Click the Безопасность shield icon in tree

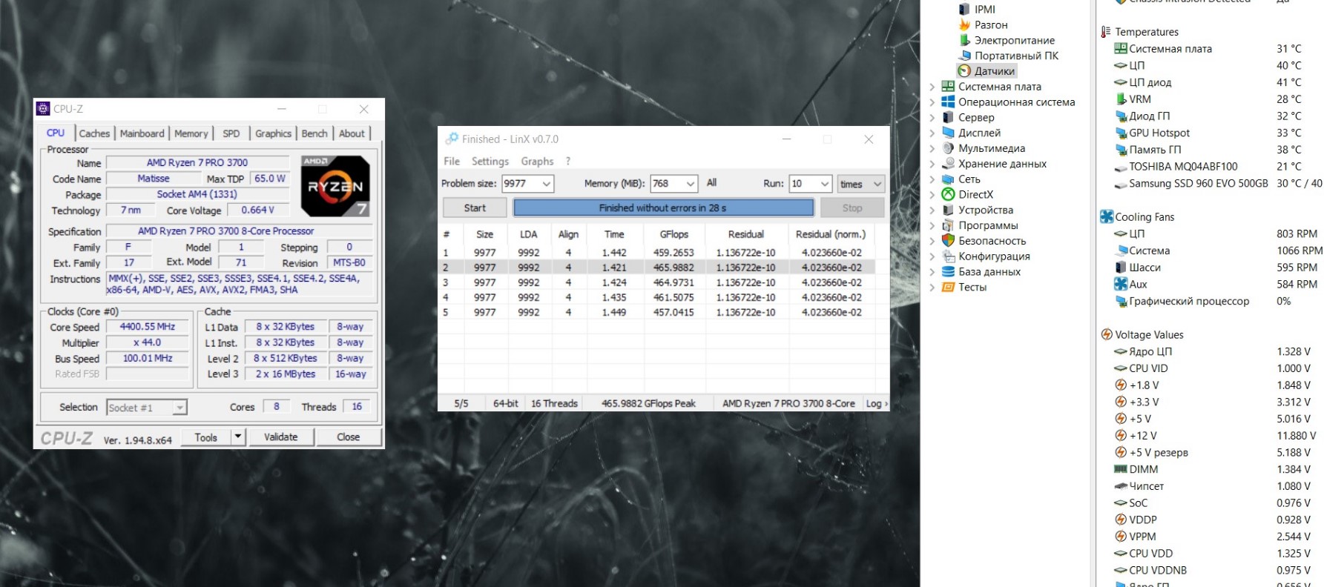click(948, 241)
